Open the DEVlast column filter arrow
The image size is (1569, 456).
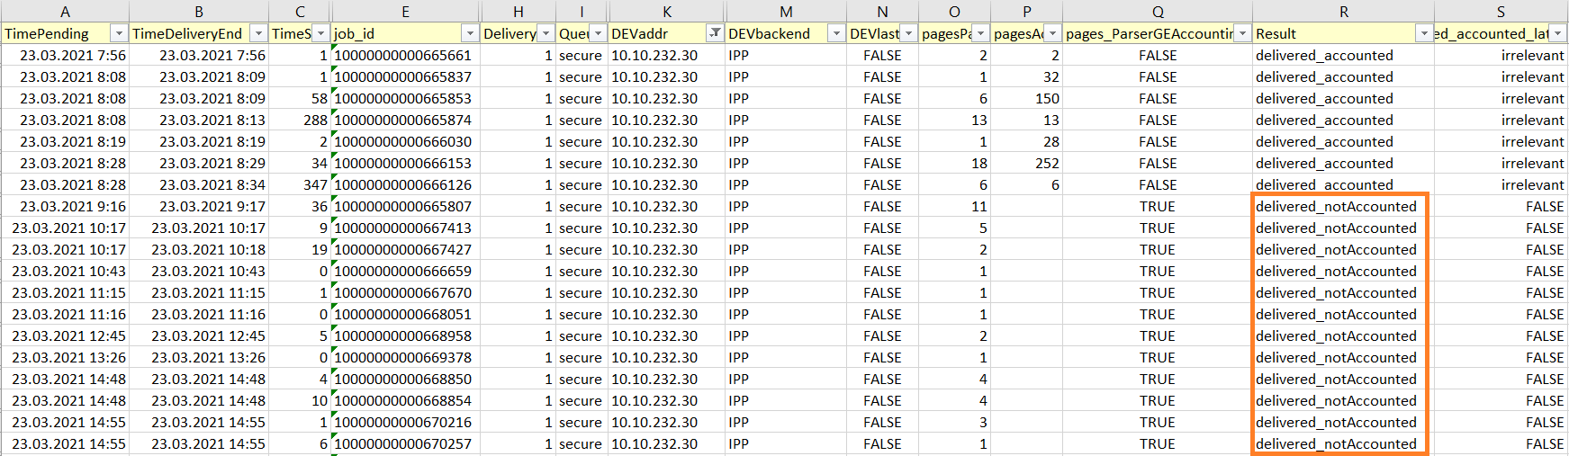(908, 33)
